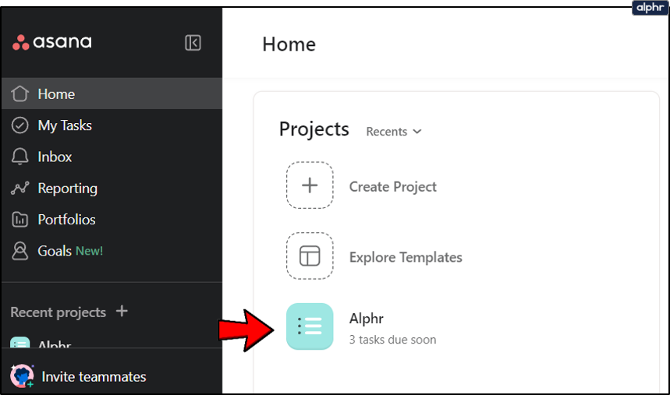Select the Inbox menu item
The height and width of the screenshot is (395, 670).
(55, 157)
